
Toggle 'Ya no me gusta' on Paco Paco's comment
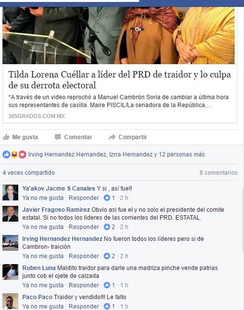pos(43,306)
